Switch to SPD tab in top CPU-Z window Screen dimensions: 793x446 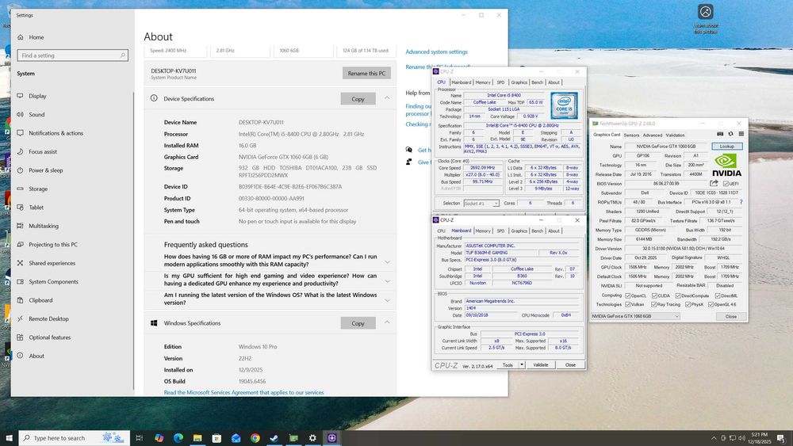(x=500, y=82)
